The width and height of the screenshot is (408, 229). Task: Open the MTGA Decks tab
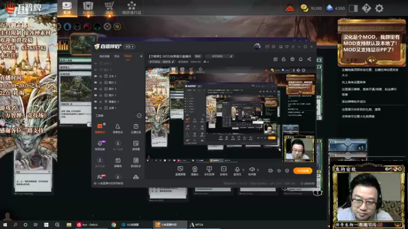point(67,8)
